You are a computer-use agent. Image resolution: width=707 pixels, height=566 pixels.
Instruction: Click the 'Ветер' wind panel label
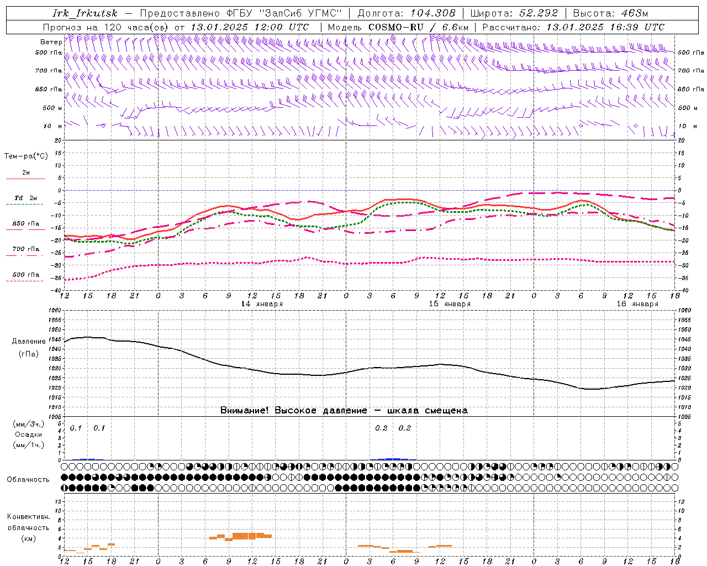[51, 42]
